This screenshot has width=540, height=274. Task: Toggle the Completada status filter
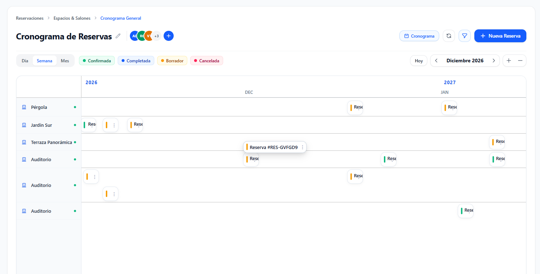click(136, 61)
